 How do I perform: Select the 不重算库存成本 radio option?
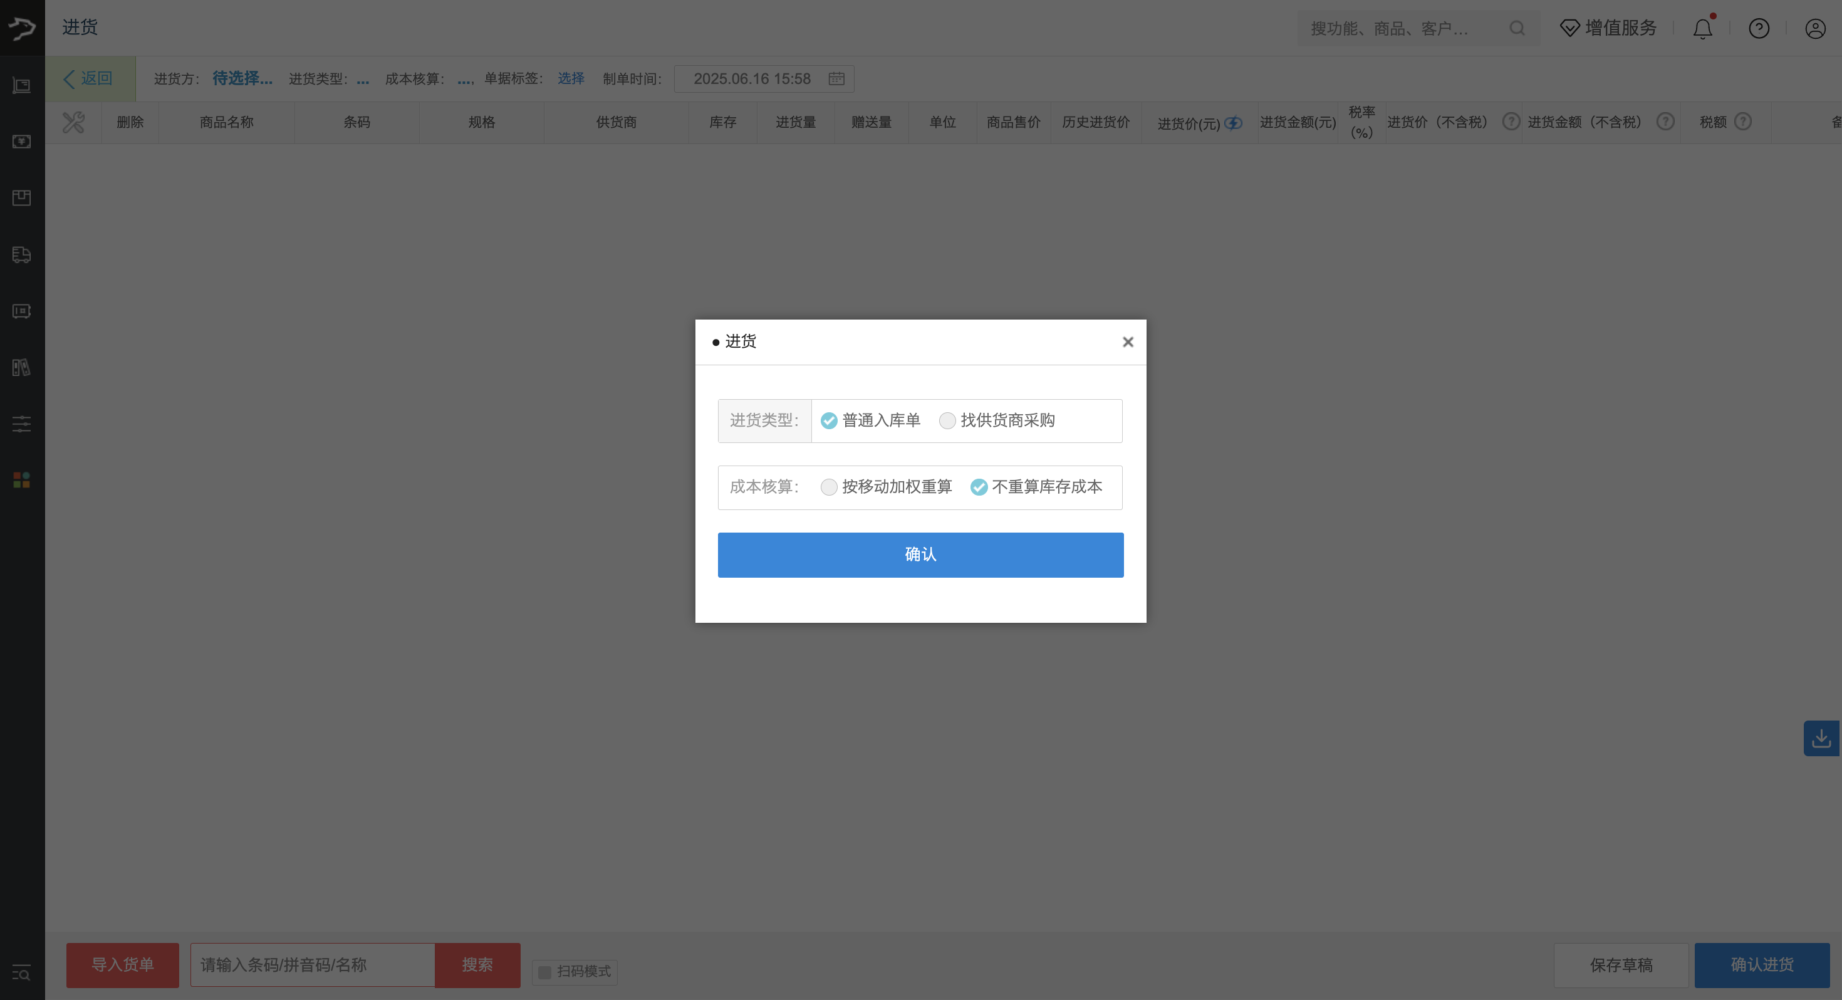tap(979, 487)
